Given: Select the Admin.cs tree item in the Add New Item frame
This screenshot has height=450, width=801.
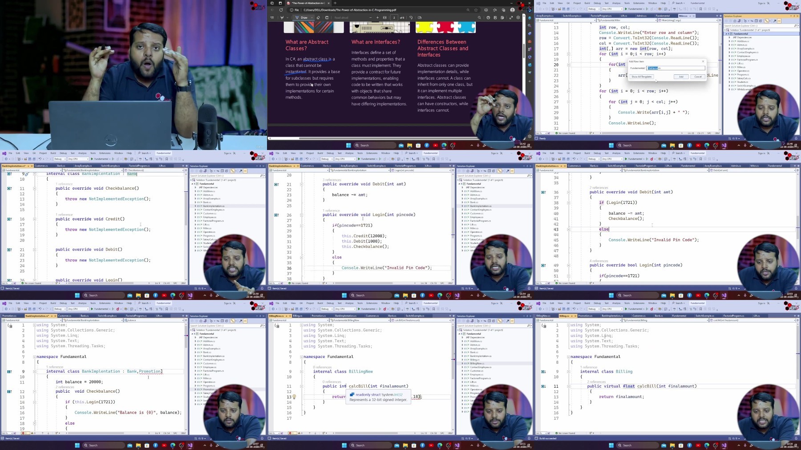Looking at the screenshot, I should [x=742, y=45].
